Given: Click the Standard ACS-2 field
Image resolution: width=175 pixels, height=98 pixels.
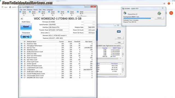Looking at the screenshot, I should coord(72,35).
